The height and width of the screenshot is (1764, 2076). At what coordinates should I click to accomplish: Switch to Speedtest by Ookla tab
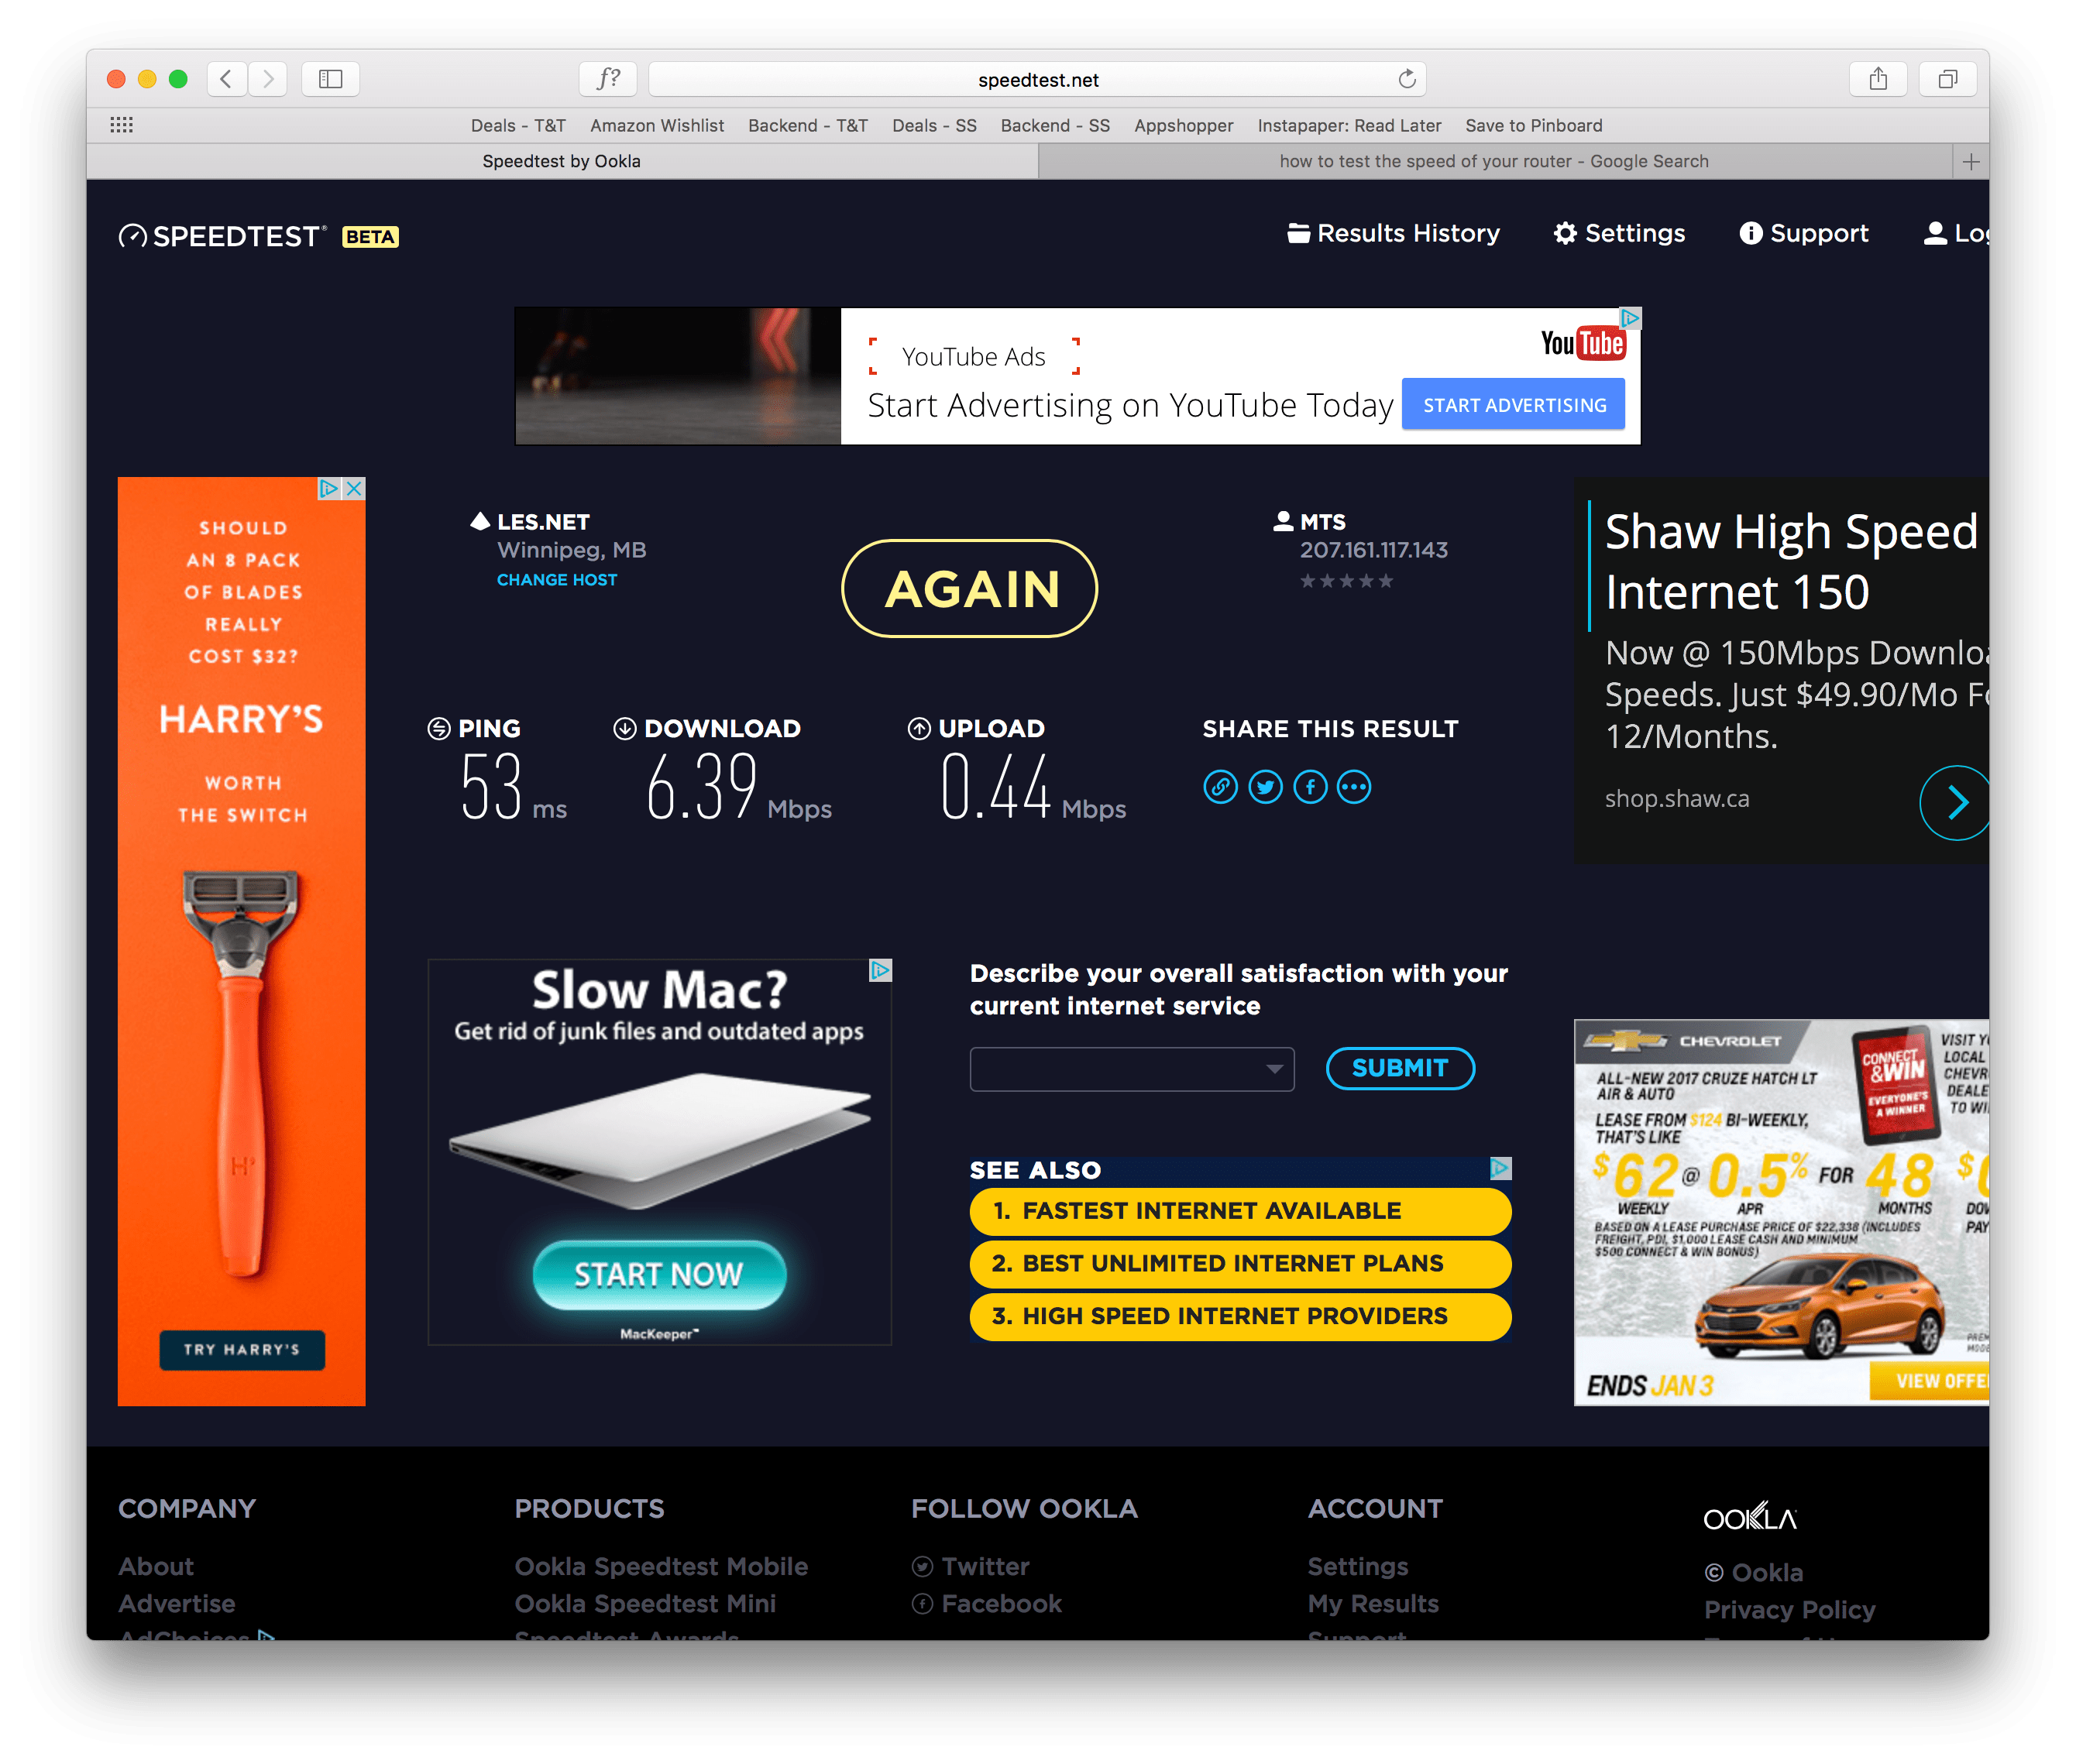(x=562, y=161)
